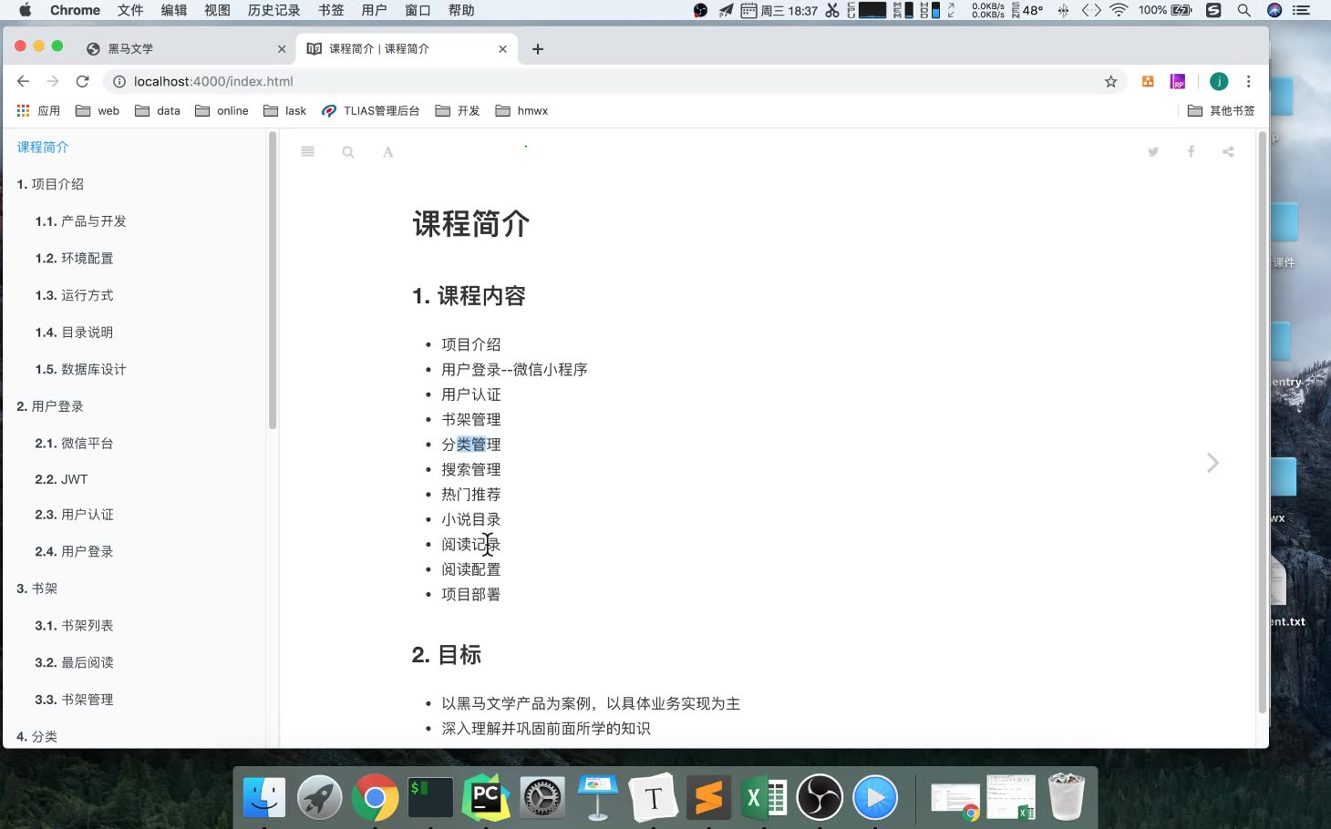Screen dimensions: 1331x829
Task: Open sidebar section 3.3. 书架管理
Action: [x=75, y=700]
